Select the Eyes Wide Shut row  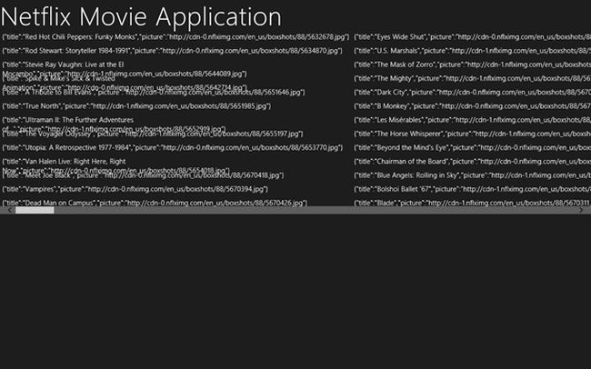472,37
